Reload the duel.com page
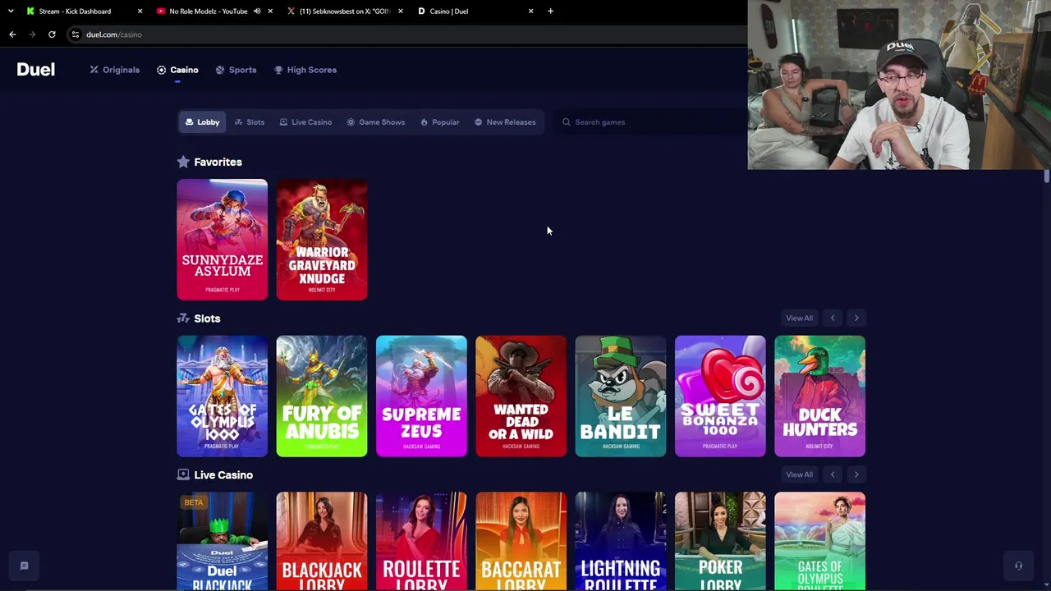This screenshot has height=591, width=1051. [x=52, y=34]
